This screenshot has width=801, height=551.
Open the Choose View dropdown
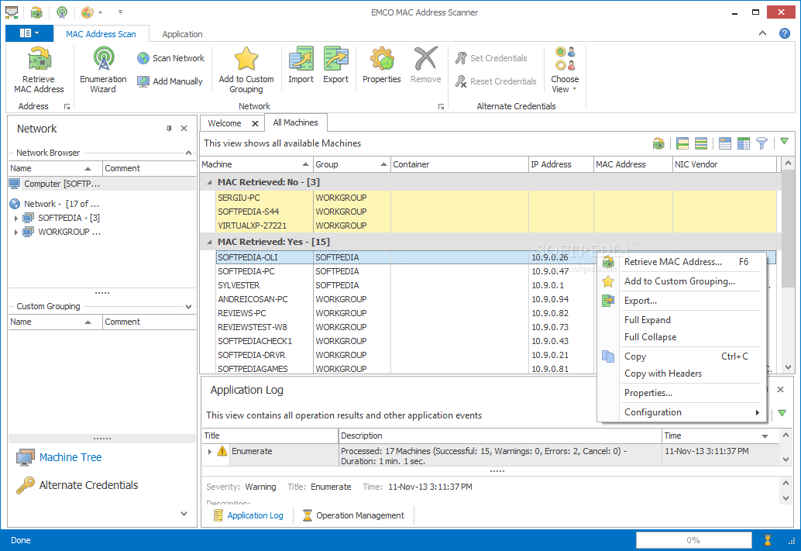565,70
